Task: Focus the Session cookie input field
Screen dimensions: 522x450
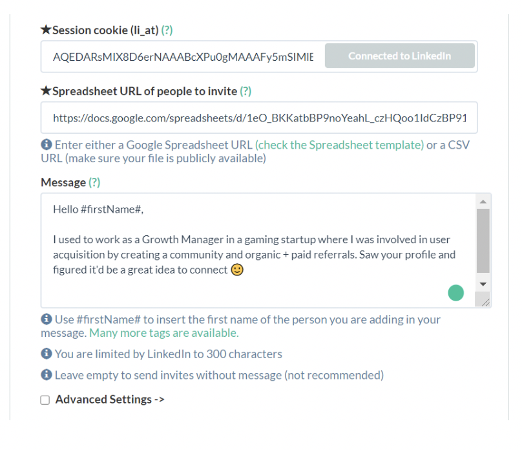Action: click(x=183, y=57)
